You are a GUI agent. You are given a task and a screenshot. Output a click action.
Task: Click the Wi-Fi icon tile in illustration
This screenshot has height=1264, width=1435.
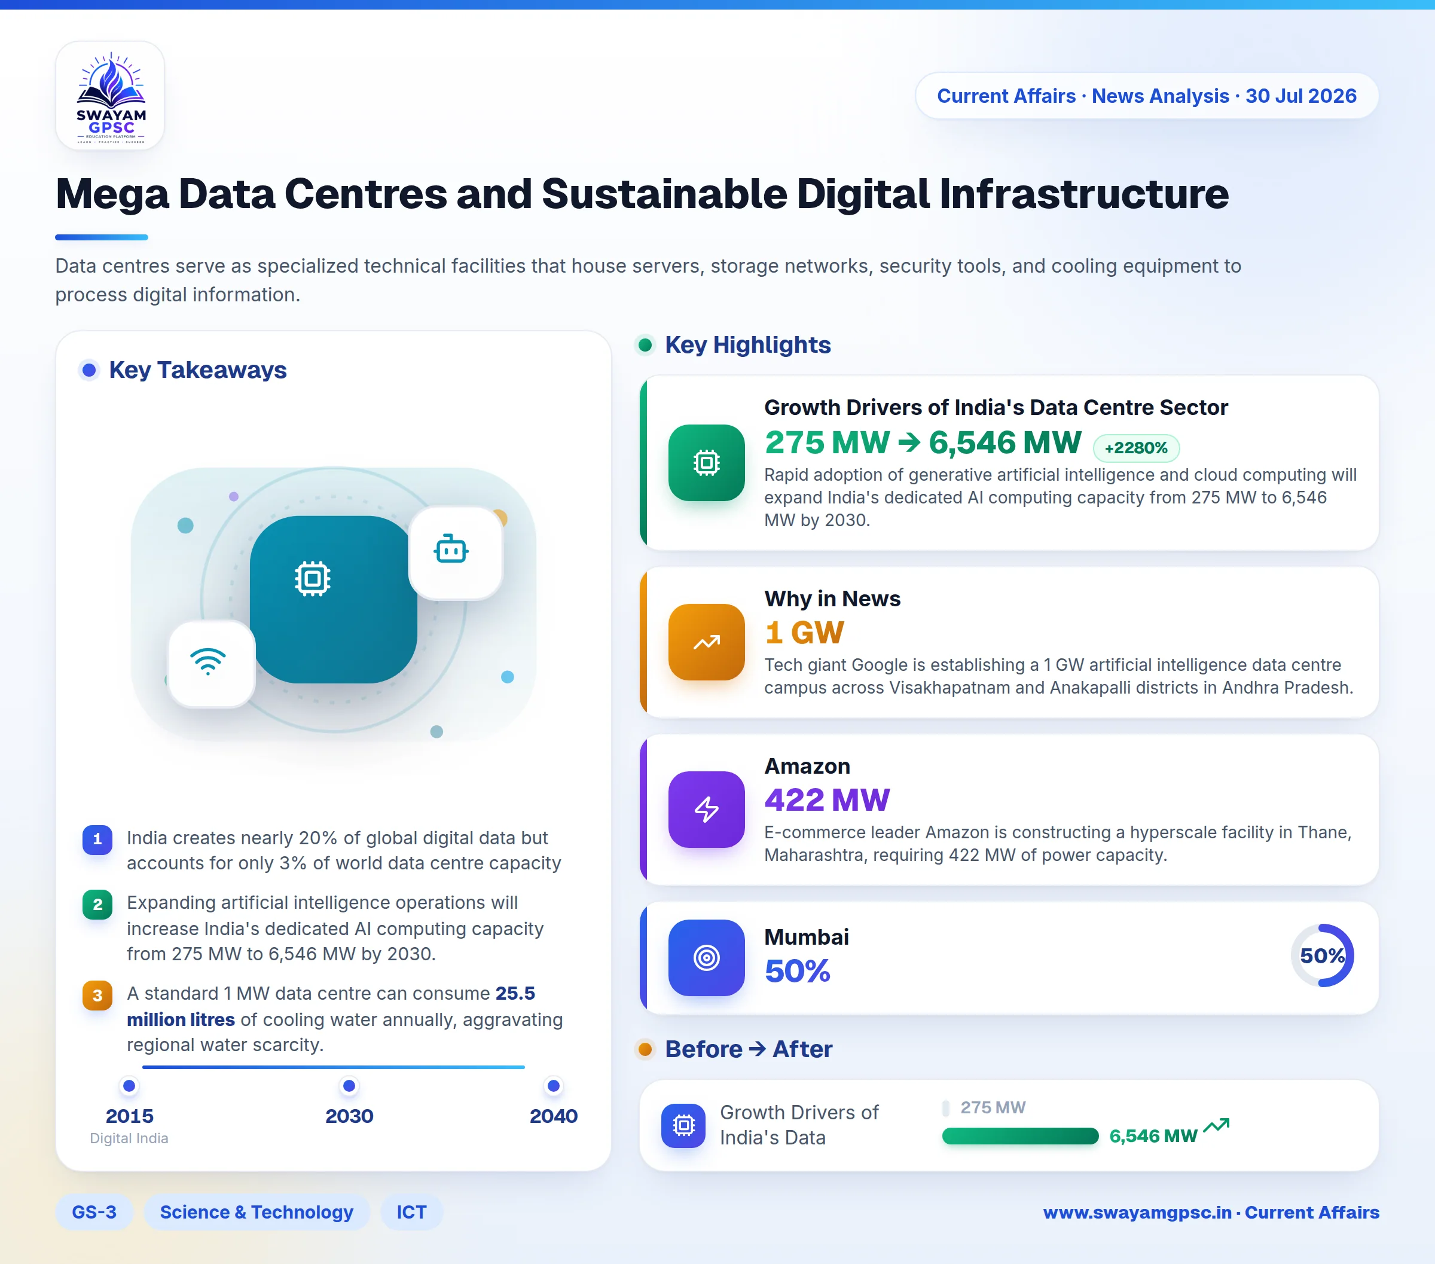[x=210, y=664]
